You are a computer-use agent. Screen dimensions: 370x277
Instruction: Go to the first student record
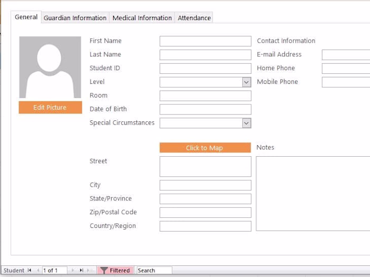tap(30, 270)
